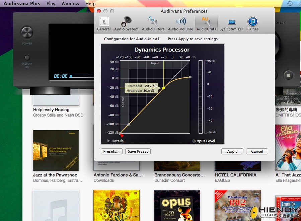Apply the AudioUnit settings
The image size is (301, 221).
pos(232,151)
